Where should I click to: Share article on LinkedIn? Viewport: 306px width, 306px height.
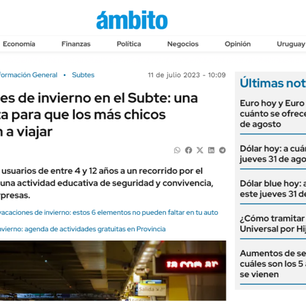pos(211,150)
